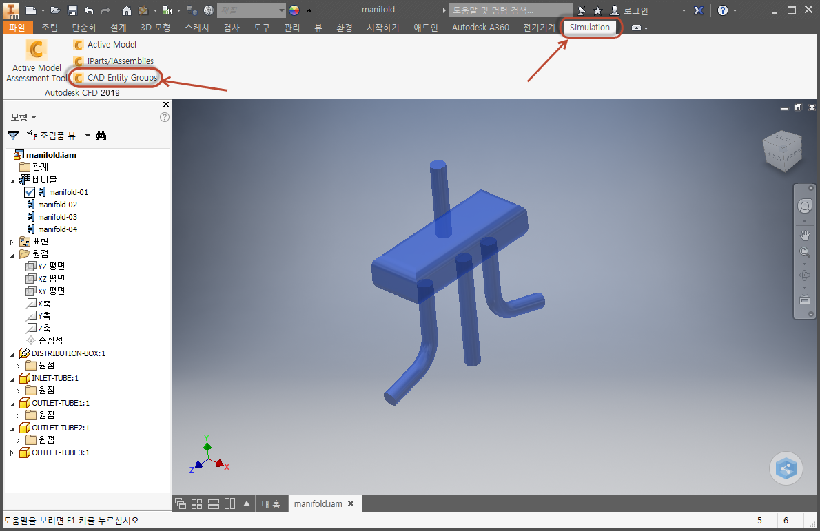Click the Active Model button
The height and width of the screenshot is (531, 820).
pos(105,45)
